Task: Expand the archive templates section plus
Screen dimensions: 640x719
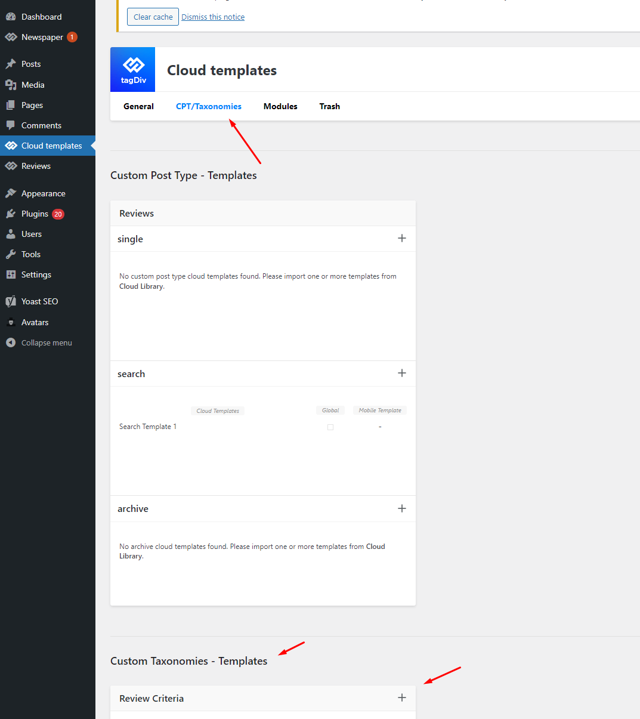Action: click(402, 508)
